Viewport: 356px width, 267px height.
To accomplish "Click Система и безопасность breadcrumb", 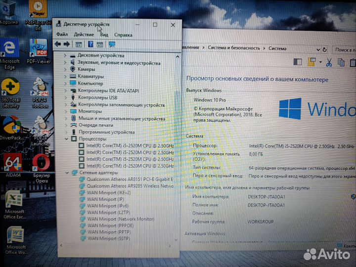I will [x=234, y=48].
